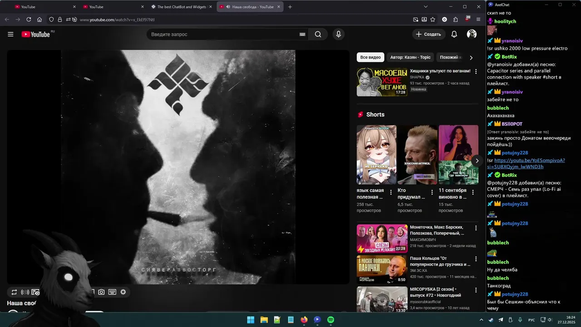Image resolution: width=581 pixels, height=327 pixels.
Task: Expand the browser tab list dropdown
Action: click(425, 7)
